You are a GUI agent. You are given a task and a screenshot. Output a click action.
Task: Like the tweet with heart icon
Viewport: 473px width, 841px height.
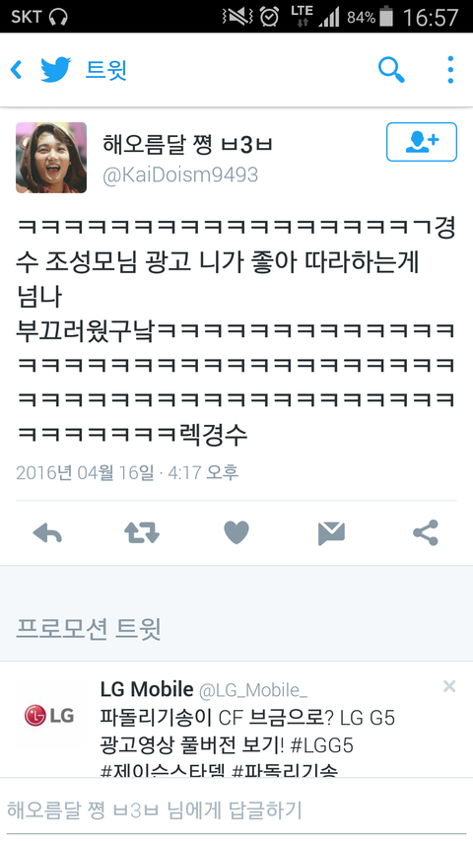coord(236,532)
